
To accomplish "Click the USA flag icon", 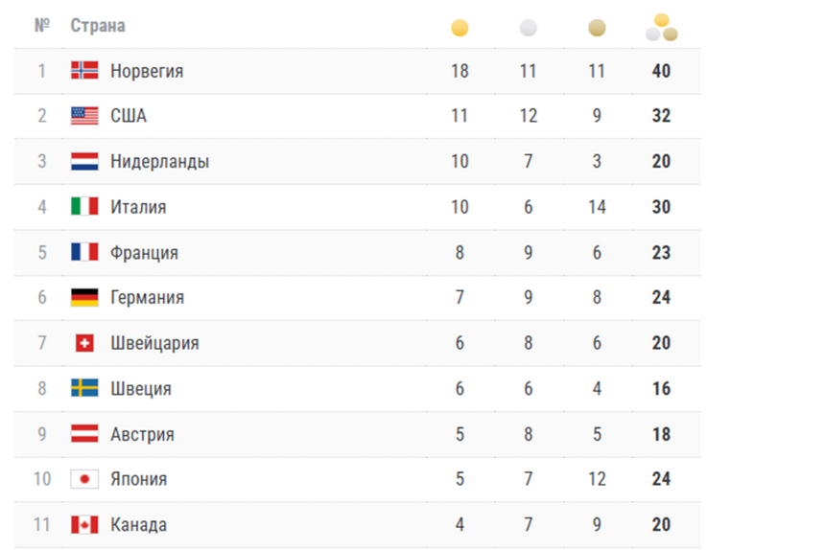I will pos(84,116).
